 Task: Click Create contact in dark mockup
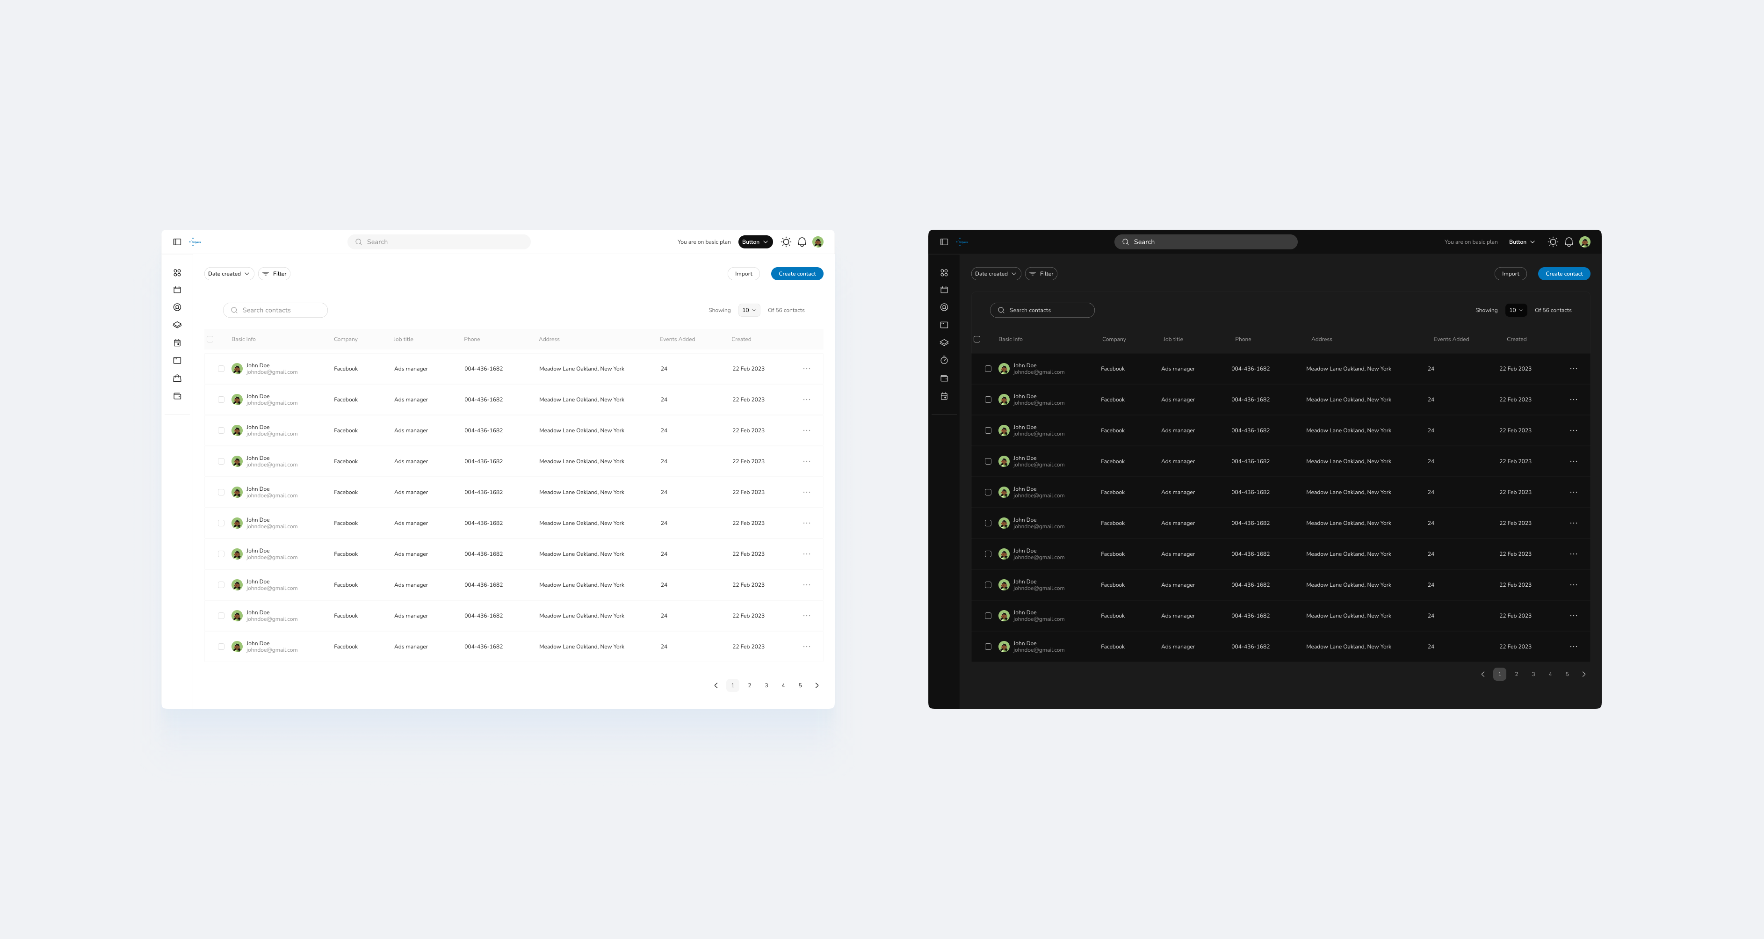click(1564, 273)
